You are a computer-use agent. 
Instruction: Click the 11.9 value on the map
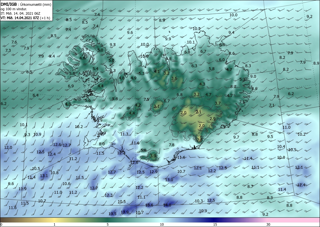[x=22, y=189]
